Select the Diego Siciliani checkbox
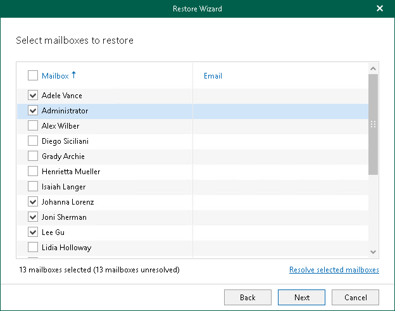The width and height of the screenshot is (395, 311). coord(33,141)
